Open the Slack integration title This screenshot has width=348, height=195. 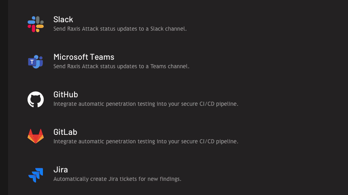[x=63, y=19]
